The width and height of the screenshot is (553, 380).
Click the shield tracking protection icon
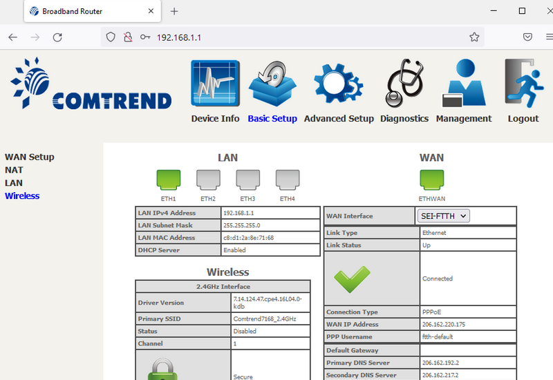click(x=111, y=37)
